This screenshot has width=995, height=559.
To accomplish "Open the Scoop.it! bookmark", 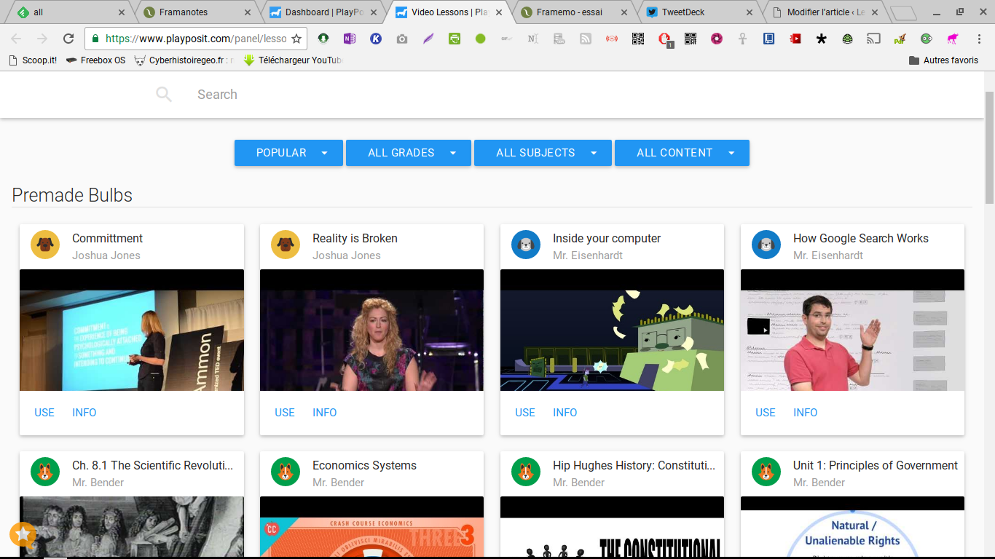I will pyautogui.click(x=33, y=60).
